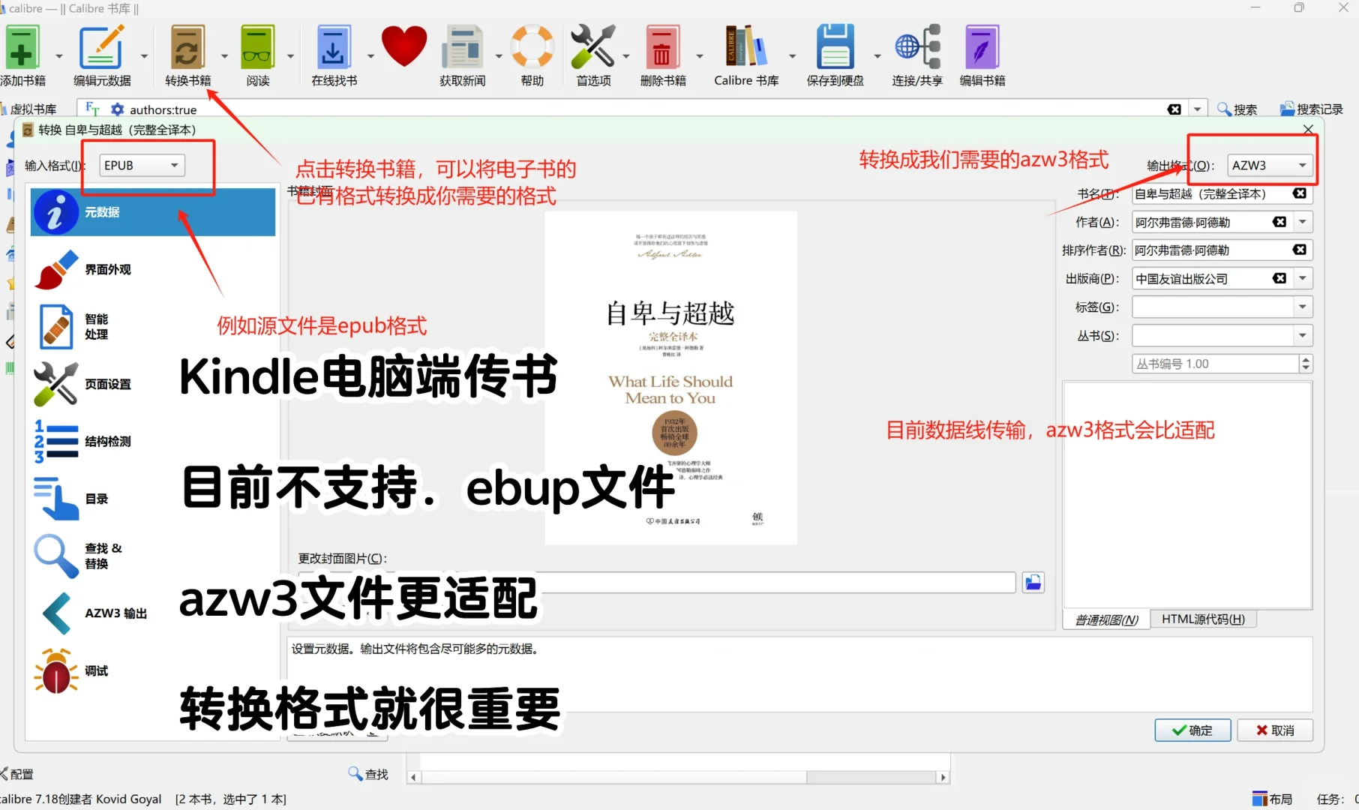Open Edit Book (编辑书籍) icon
This screenshot has height=810, width=1359.
click(982, 48)
